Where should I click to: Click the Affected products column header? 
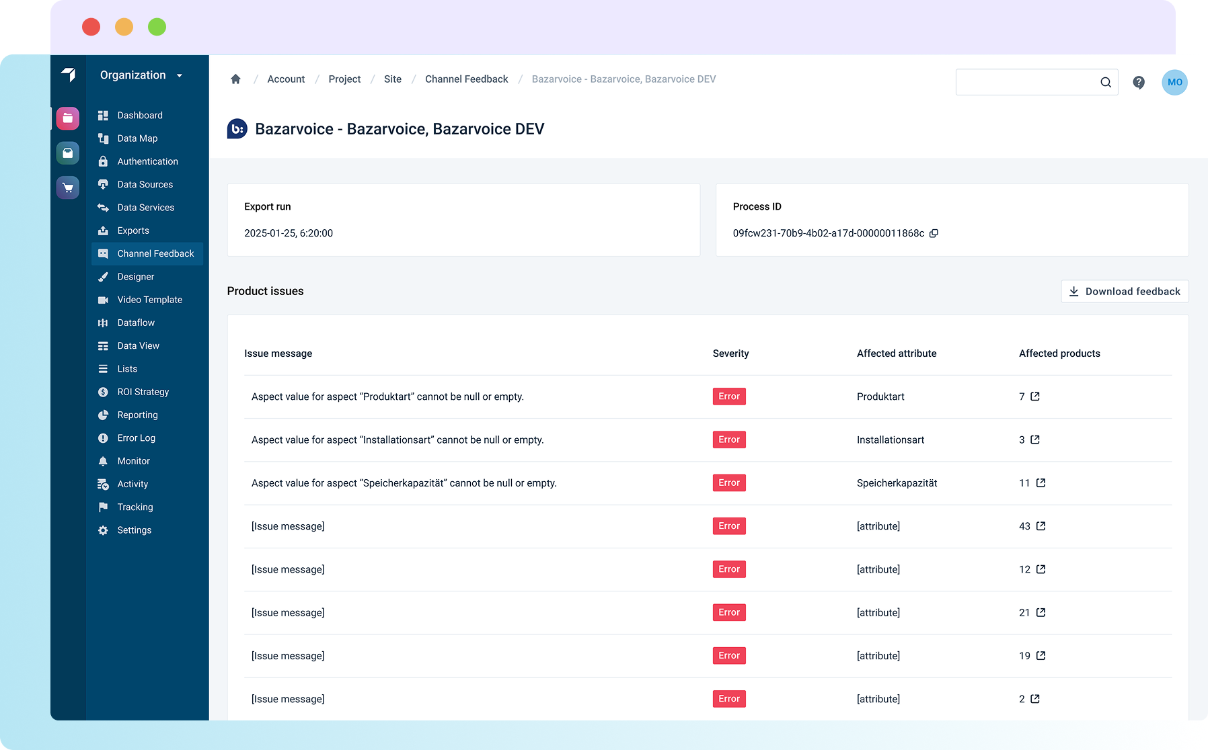(x=1059, y=353)
